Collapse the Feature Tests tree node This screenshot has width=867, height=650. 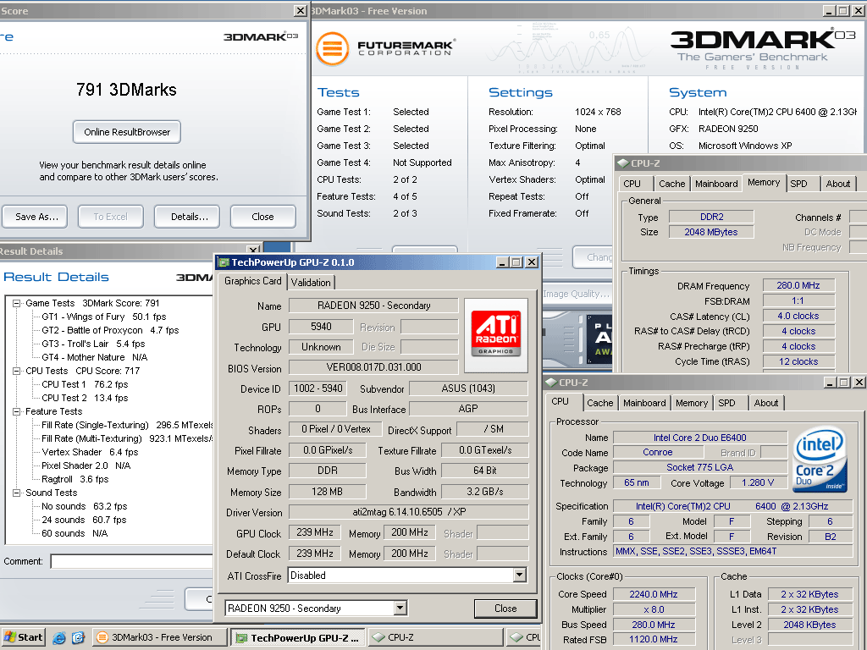[17, 412]
